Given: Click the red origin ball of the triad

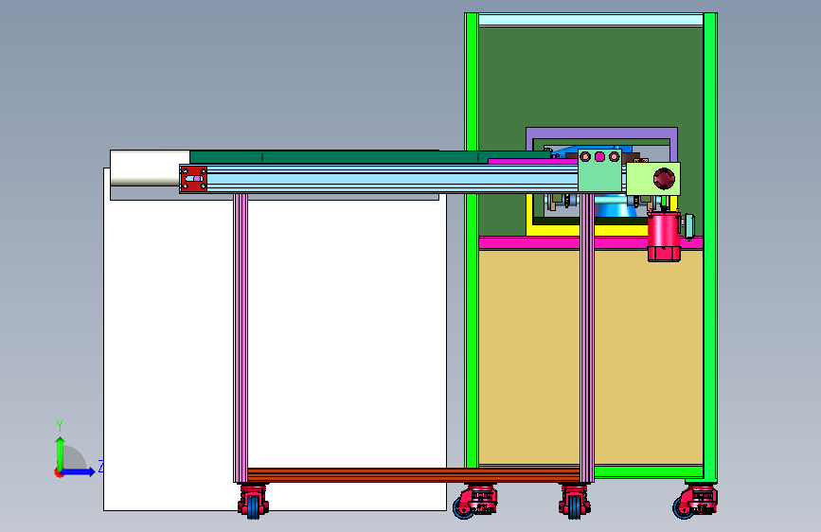Looking at the screenshot, I should click(59, 472).
